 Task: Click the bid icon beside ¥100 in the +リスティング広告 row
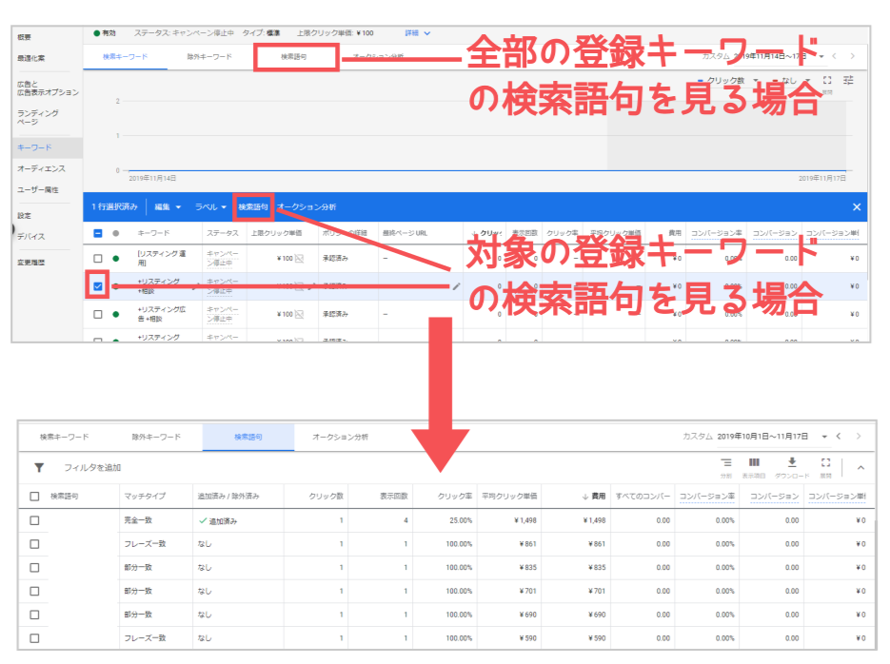(x=299, y=314)
